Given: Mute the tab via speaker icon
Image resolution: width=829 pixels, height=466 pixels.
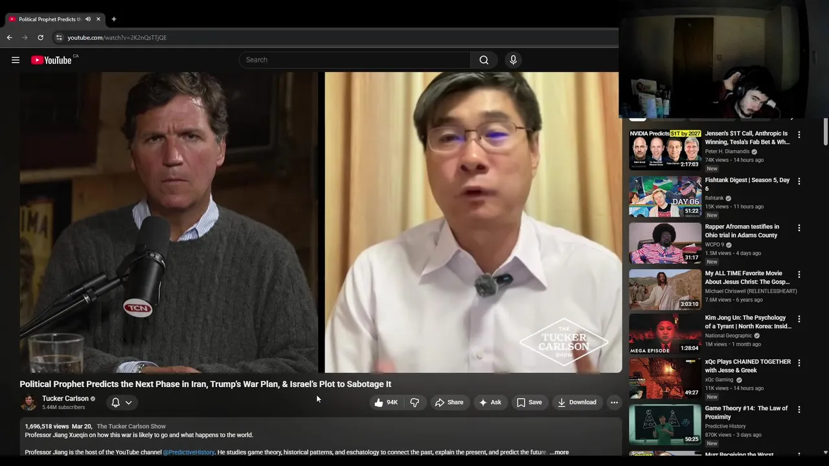Looking at the screenshot, I should (88, 19).
